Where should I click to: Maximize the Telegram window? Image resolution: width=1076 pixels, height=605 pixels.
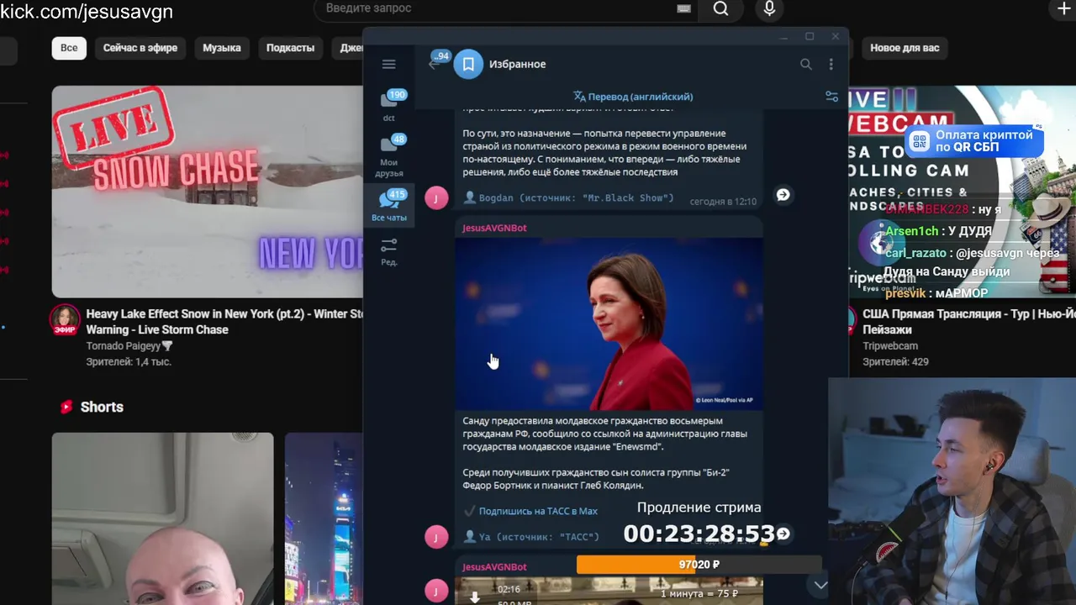(x=810, y=36)
